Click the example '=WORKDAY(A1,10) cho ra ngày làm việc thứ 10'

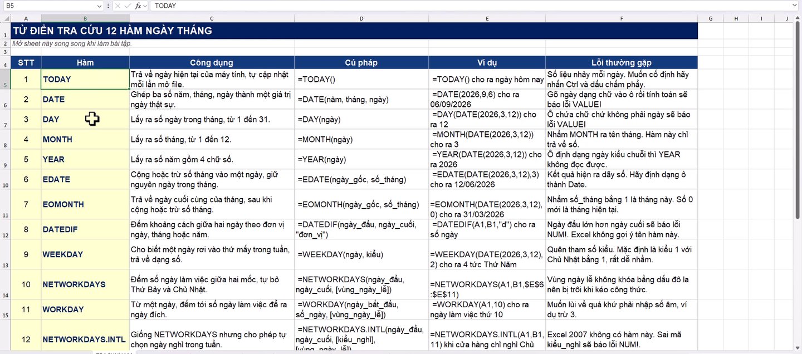pyautogui.click(x=487, y=309)
